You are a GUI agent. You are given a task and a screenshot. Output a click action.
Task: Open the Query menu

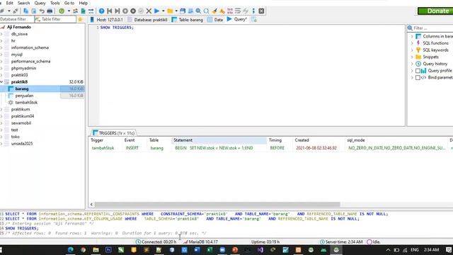click(40, 3)
